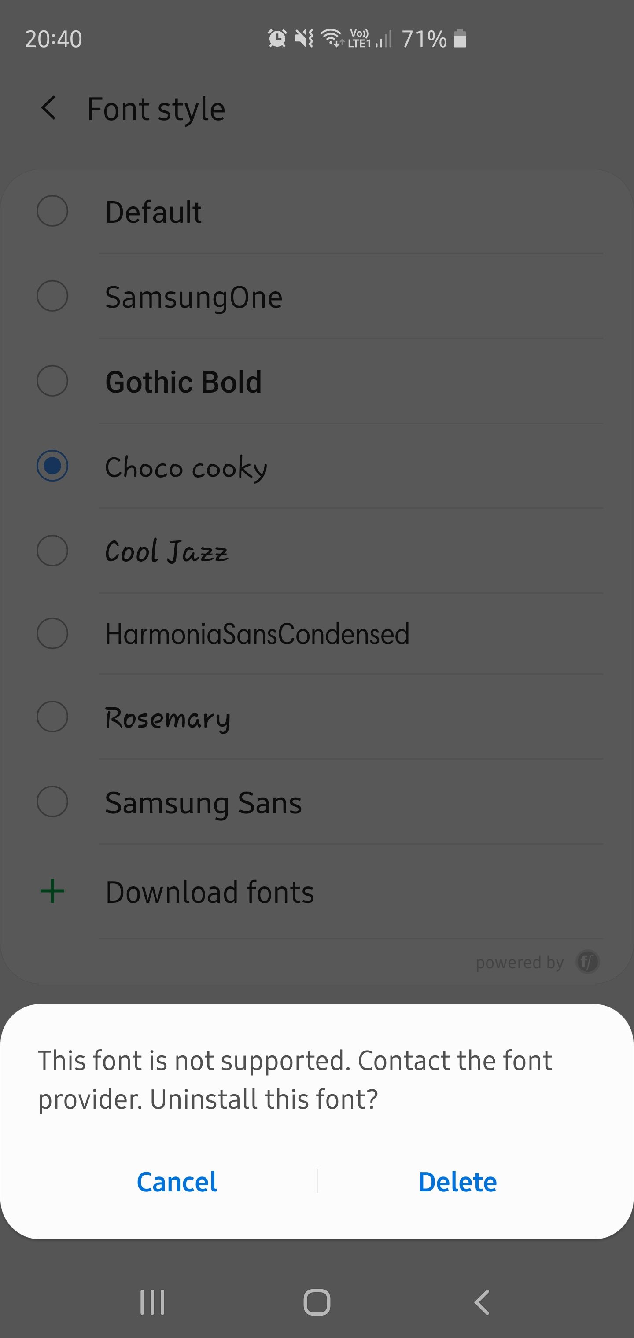This screenshot has width=634, height=1338.
Task: Select the Choco cooky radio button
Action: point(52,466)
